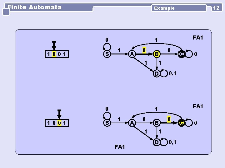This screenshot has width=225, height=168.
Task: Click the "Finite Automata" slide title
Action: (x=34, y=7)
